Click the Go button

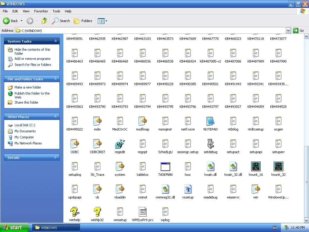pyautogui.click(x=298, y=31)
